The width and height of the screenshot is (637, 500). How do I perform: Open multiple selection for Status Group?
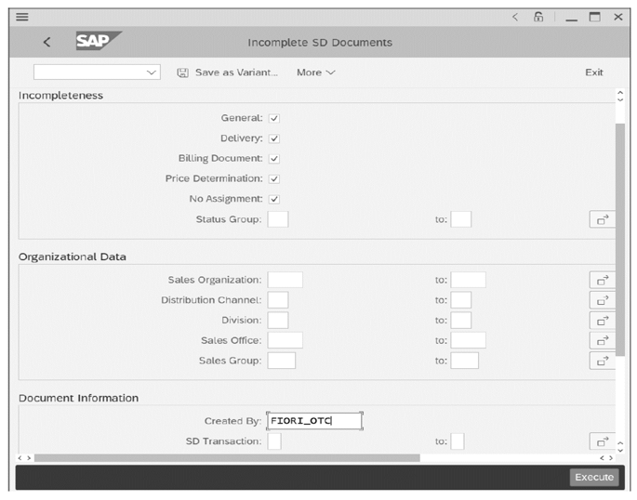602,219
